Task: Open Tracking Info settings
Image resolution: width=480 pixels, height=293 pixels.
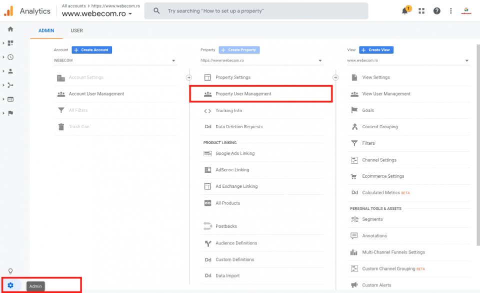Action: coord(260,110)
